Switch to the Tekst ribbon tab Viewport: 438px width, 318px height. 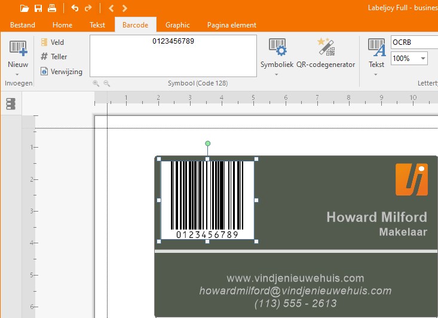pos(97,25)
